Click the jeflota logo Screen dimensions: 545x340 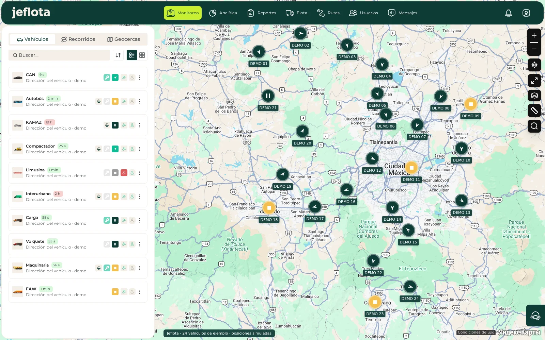tap(31, 12)
